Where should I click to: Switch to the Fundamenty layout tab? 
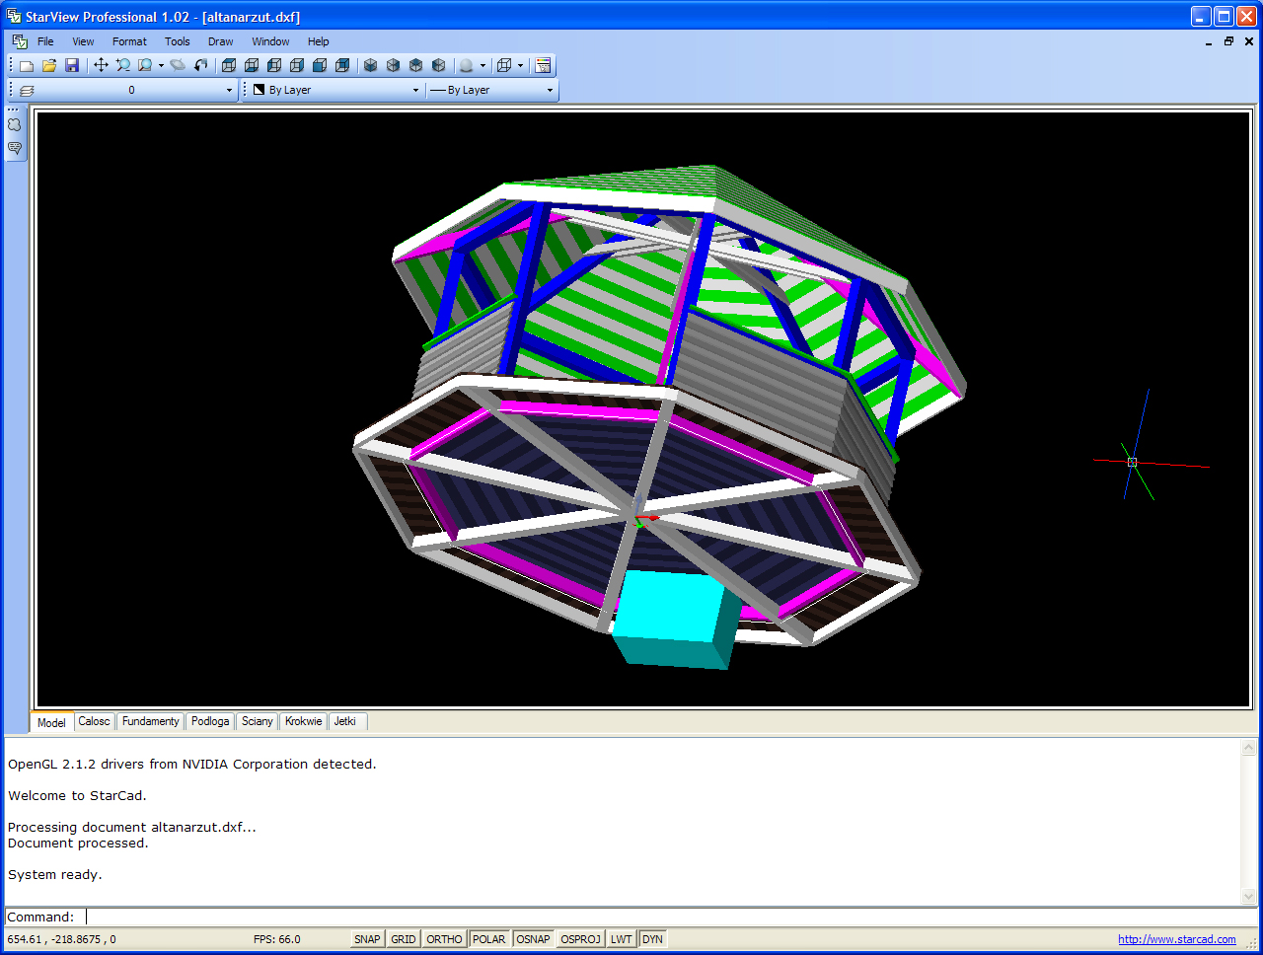pos(150,721)
